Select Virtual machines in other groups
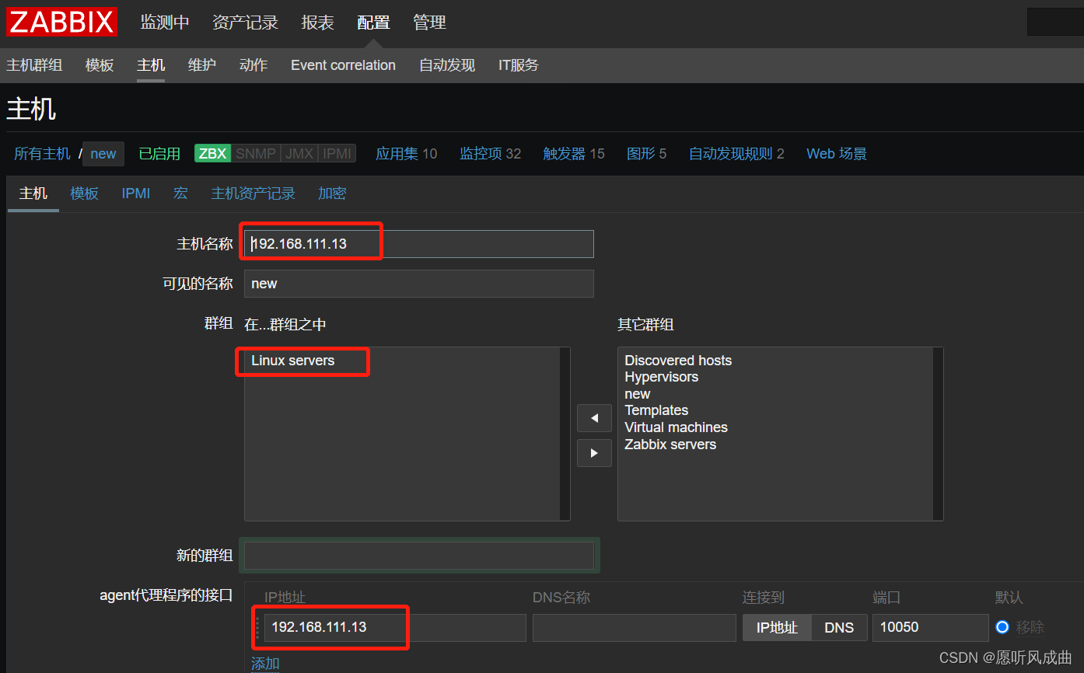Image resolution: width=1084 pixels, height=673 pixels. 677,427
